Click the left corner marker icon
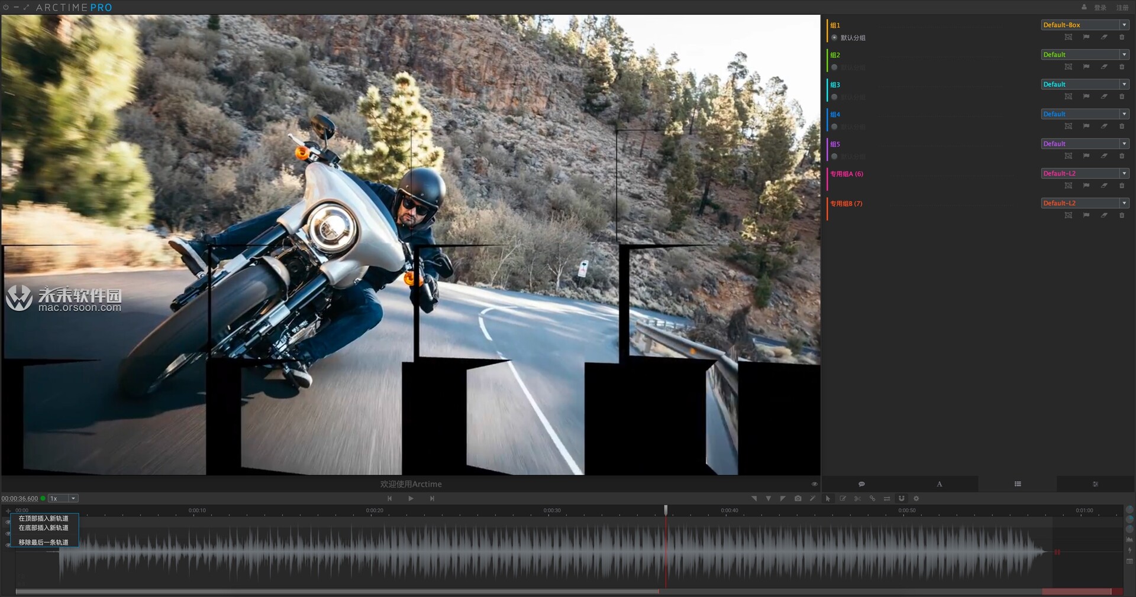This screenshot has height=597, width=1136. coord(754,499)
